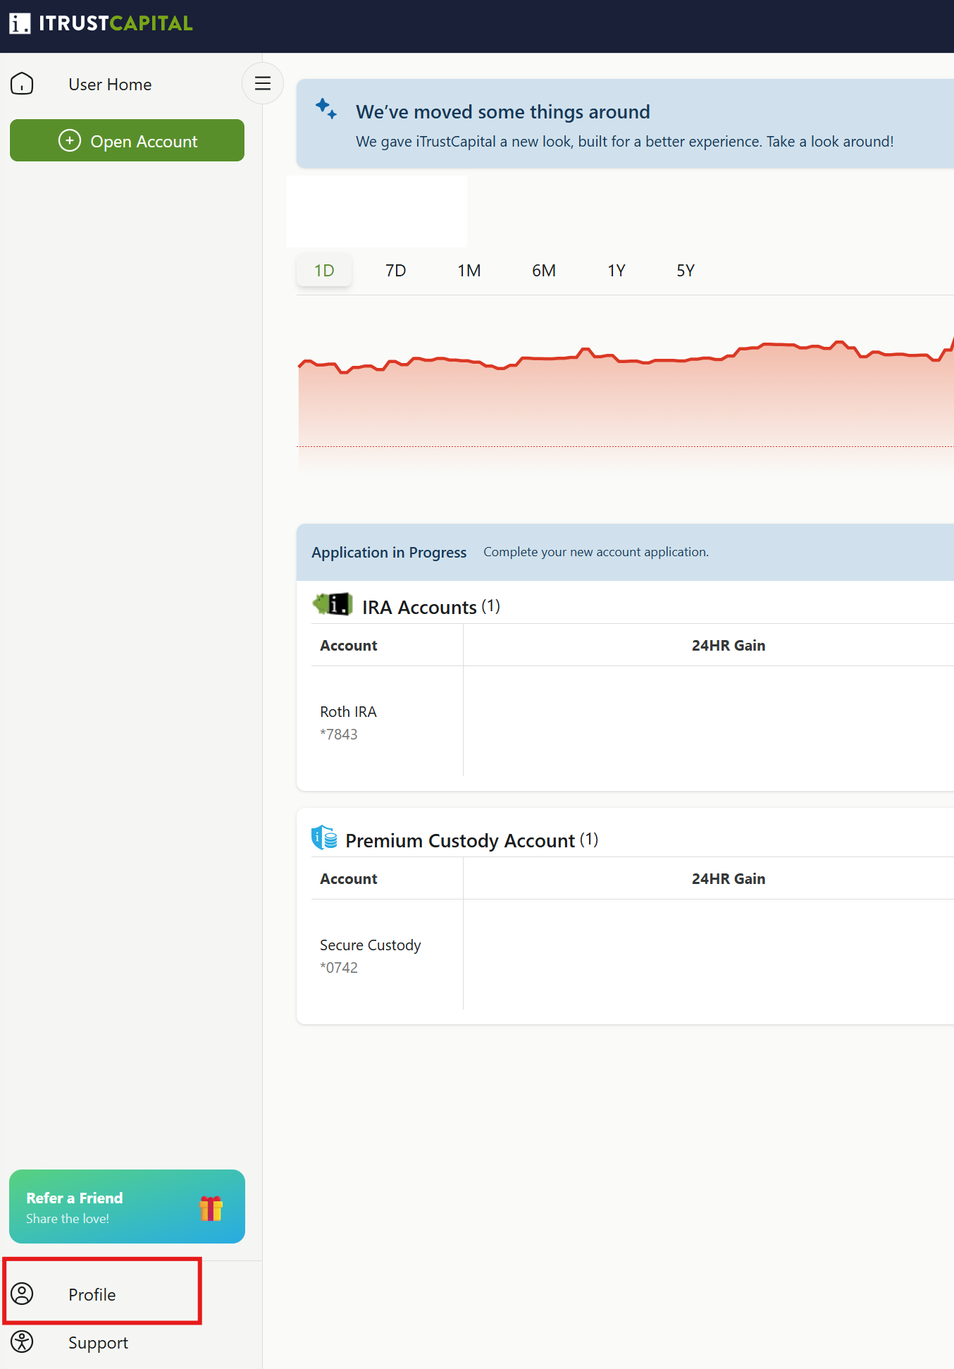Collapse sidebar with hamburger menu button
Image resolution: width=954 pixels, height=1369 pixels.
click(263, 83)
